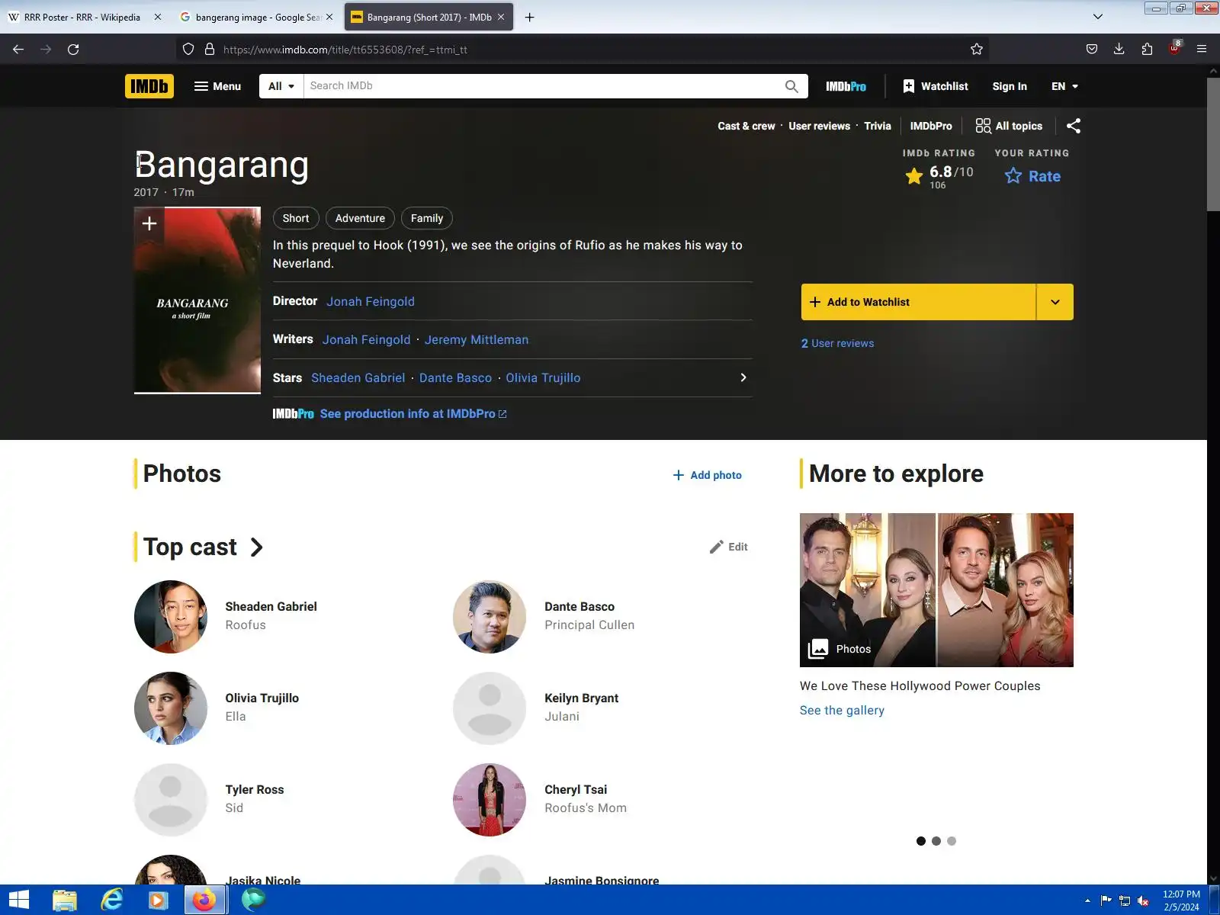The image size is (1220, 915).
Task: Click the IMDb home logo
Action: (x=149, y=86)
